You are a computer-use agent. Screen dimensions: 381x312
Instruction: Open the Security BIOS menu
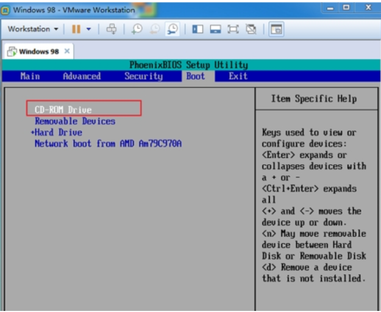pyautogui.click(x=144, y=76)
